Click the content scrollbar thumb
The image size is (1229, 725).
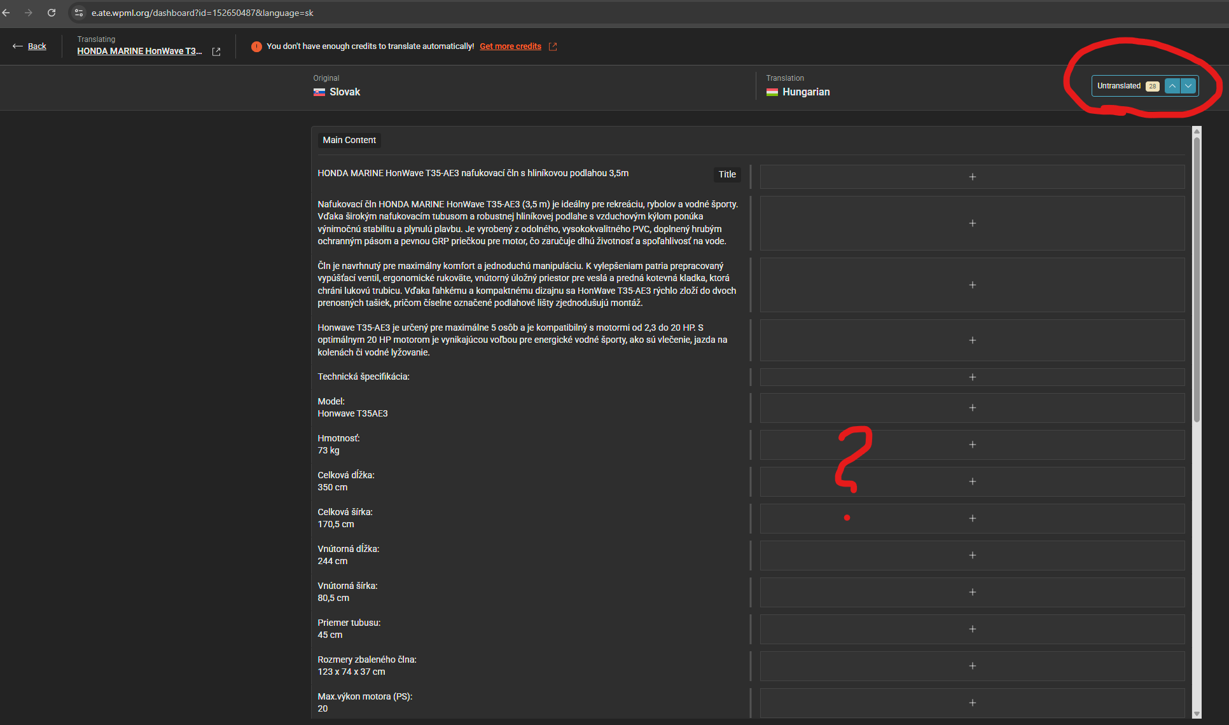pyautogui.click(x=1197, y=280)
